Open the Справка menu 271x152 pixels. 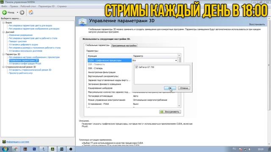[62, 6]
